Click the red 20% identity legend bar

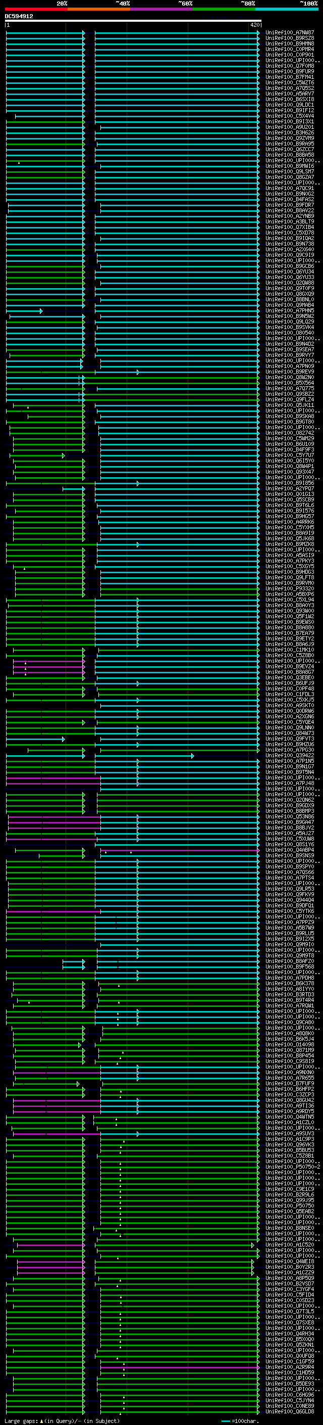click(36, 9)
